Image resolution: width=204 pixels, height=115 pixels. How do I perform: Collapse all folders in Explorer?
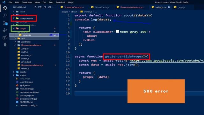[49, 7]
